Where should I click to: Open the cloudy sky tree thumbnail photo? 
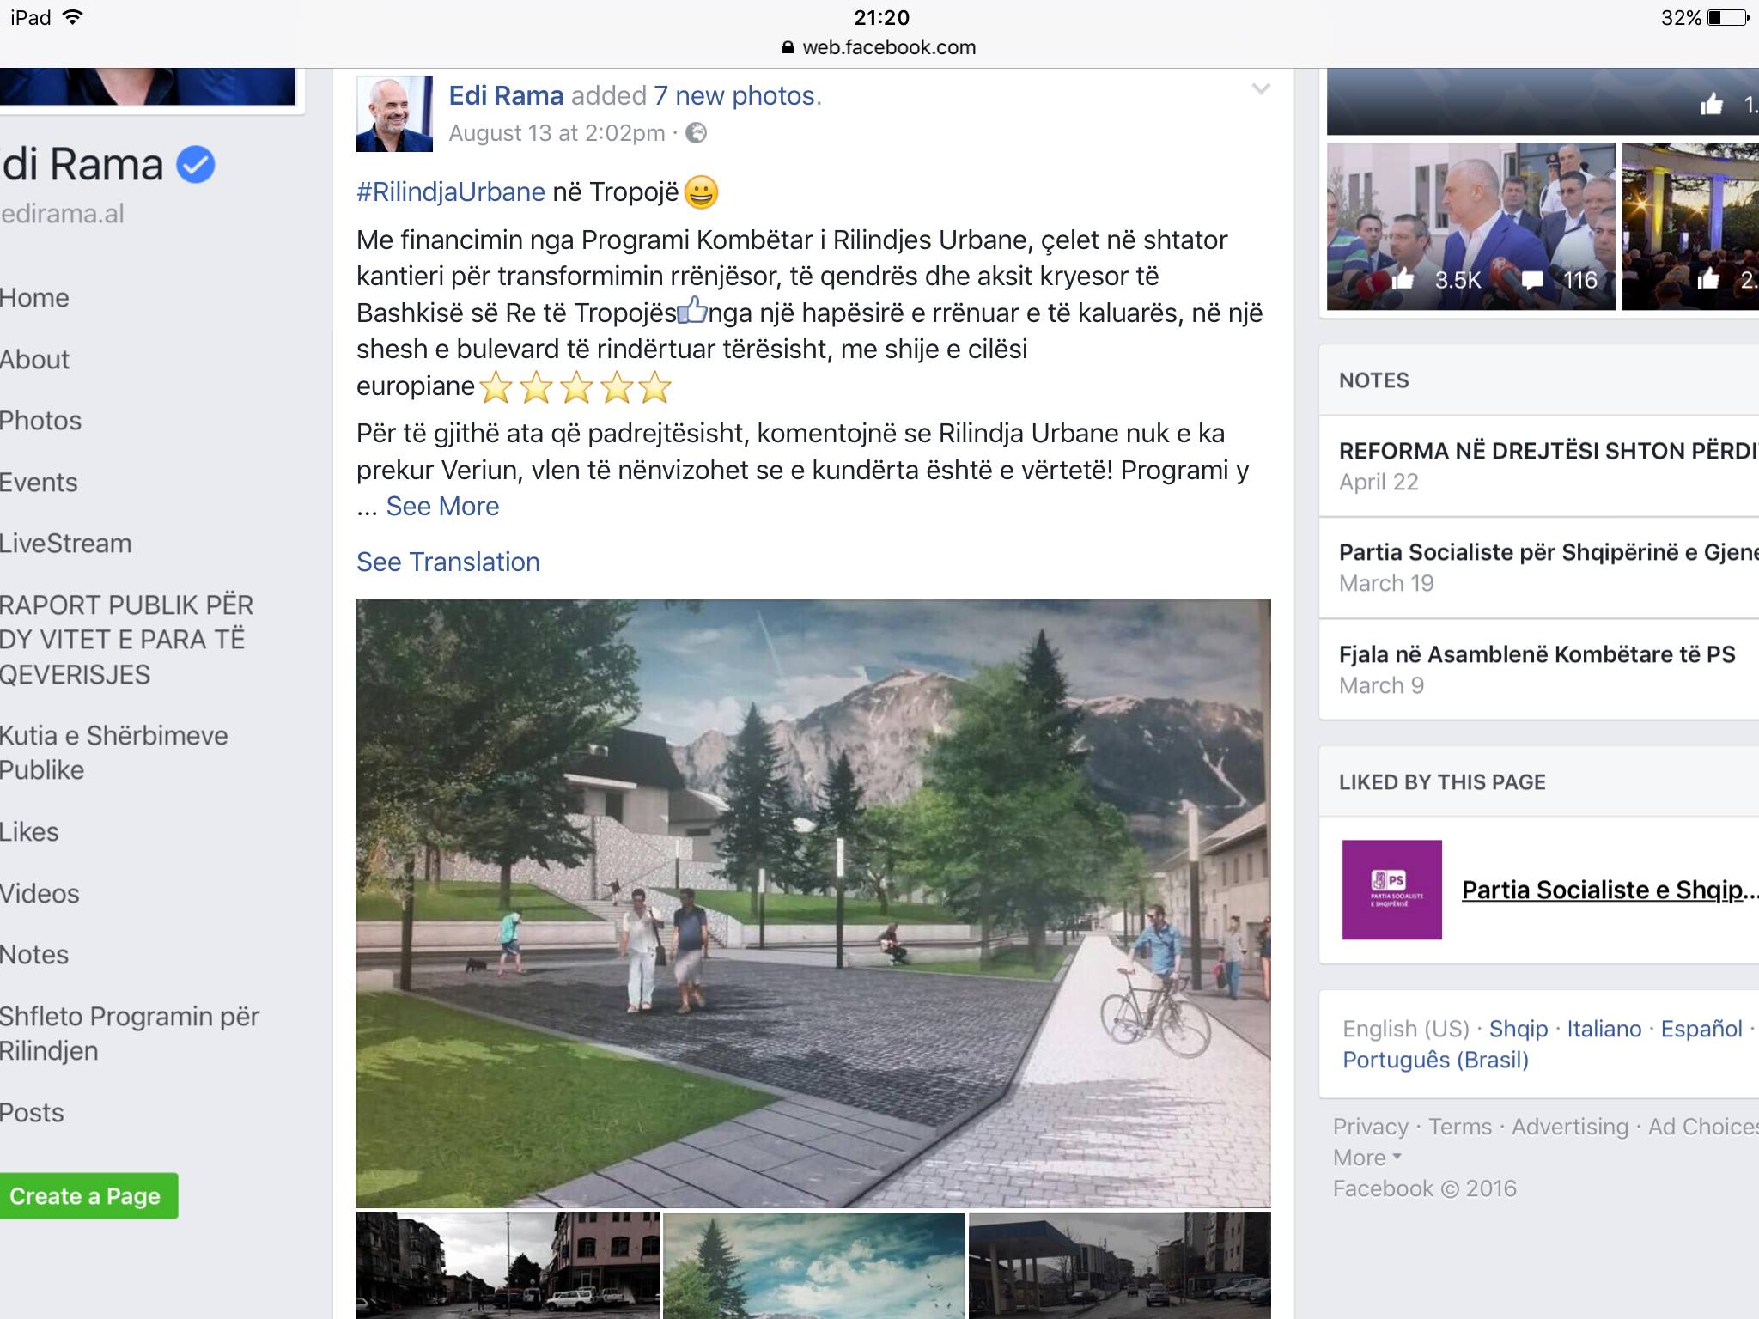coord(814,1265)
